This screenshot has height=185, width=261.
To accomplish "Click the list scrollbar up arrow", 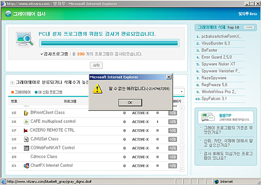I will pos(182,108).
